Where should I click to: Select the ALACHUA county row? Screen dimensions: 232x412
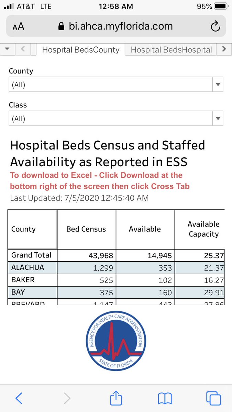(116, 268)
